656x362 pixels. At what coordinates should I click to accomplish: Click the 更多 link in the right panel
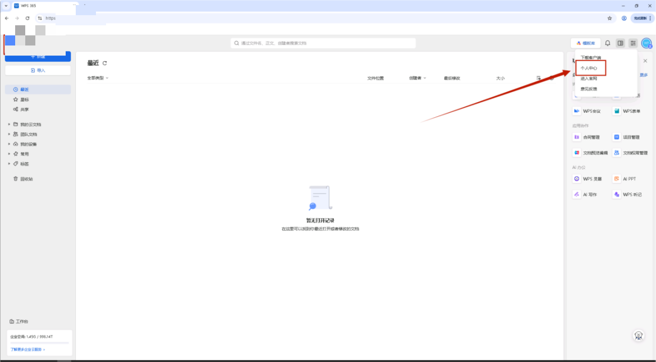click(x=644, y=75)
